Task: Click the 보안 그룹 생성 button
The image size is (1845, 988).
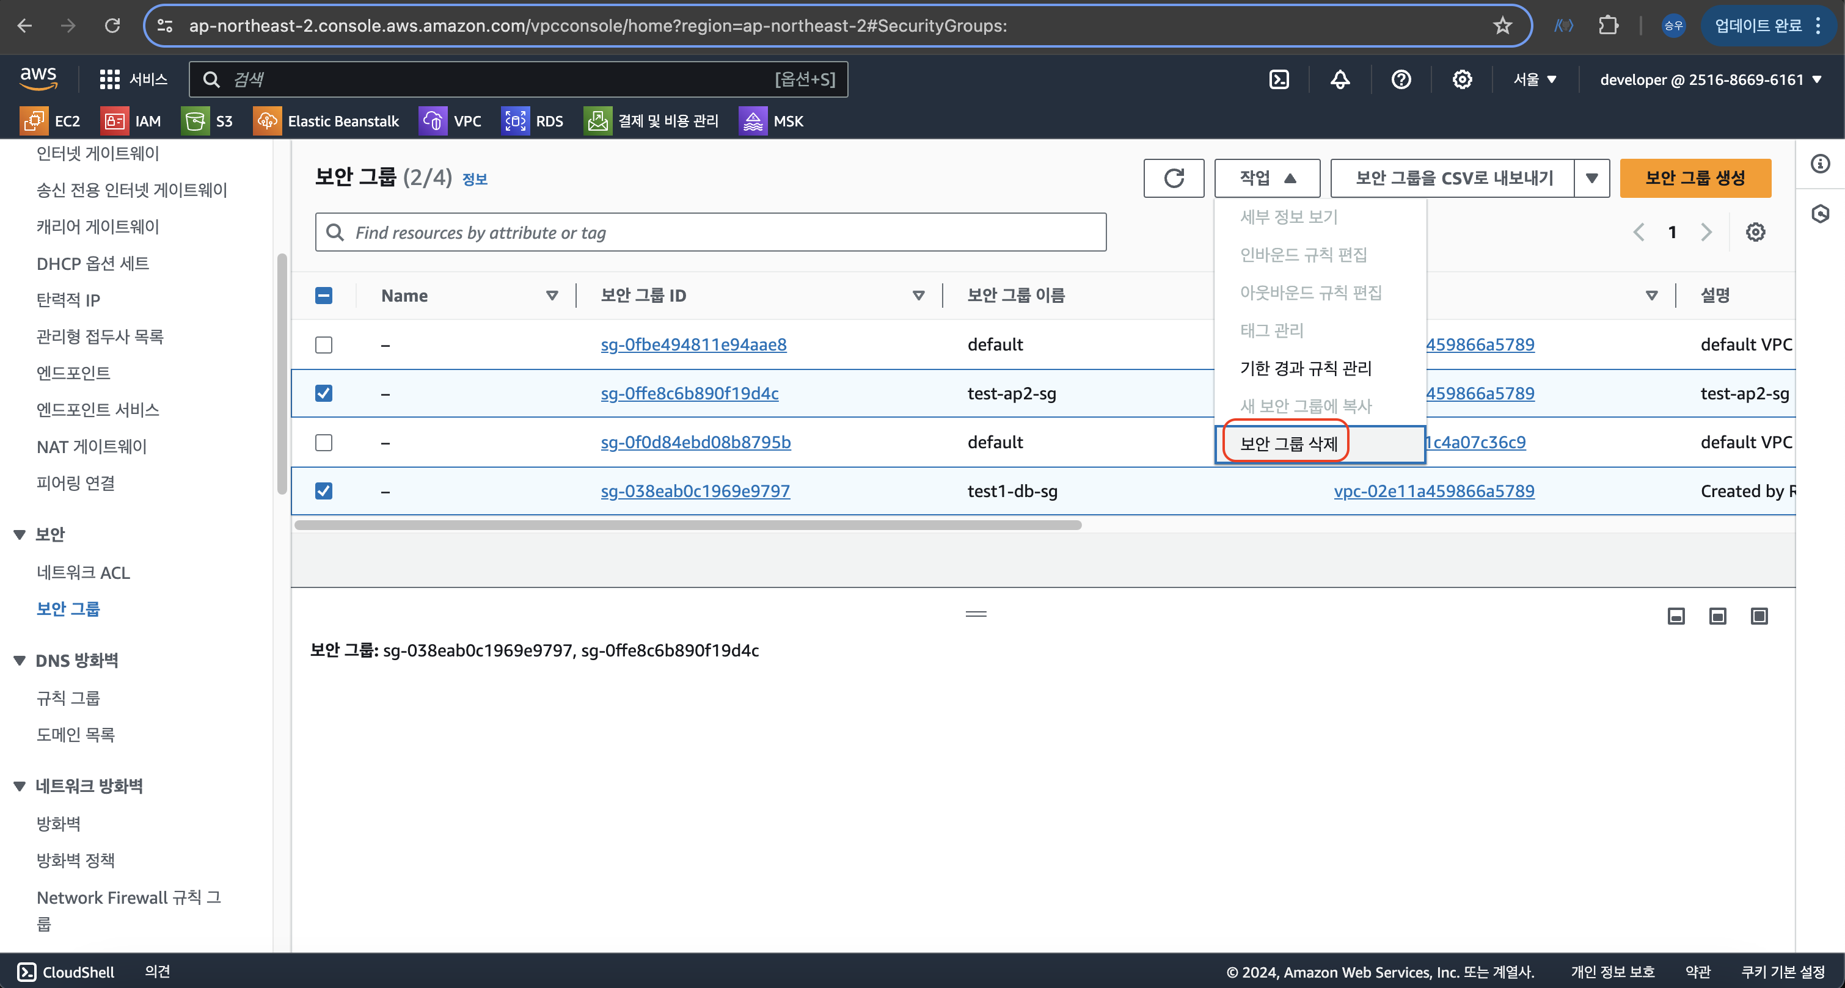Action: pyautogui.click(x=1695, y=178)
